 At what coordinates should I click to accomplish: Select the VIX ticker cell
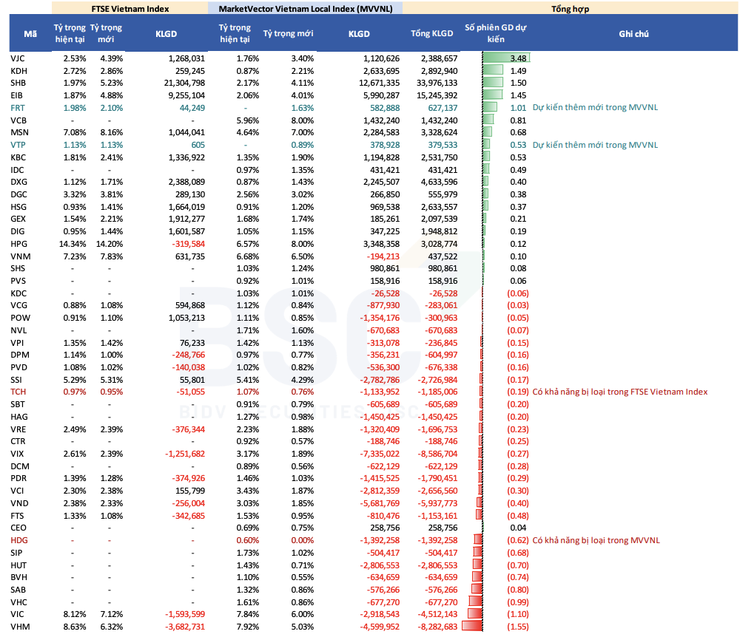(17, 454)
